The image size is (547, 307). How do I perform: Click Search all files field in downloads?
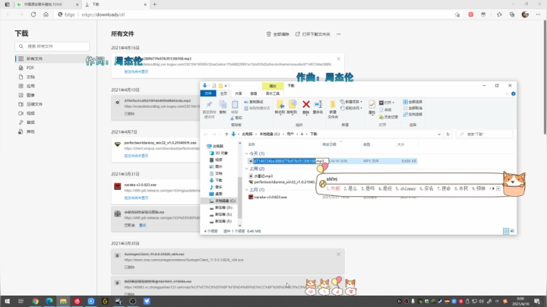pos(52,46)
